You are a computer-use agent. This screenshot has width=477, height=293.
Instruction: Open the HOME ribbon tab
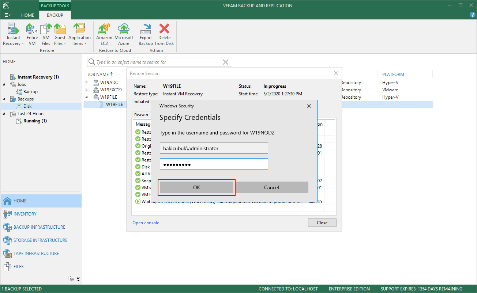pyautogui.click(x=27, y=15)
